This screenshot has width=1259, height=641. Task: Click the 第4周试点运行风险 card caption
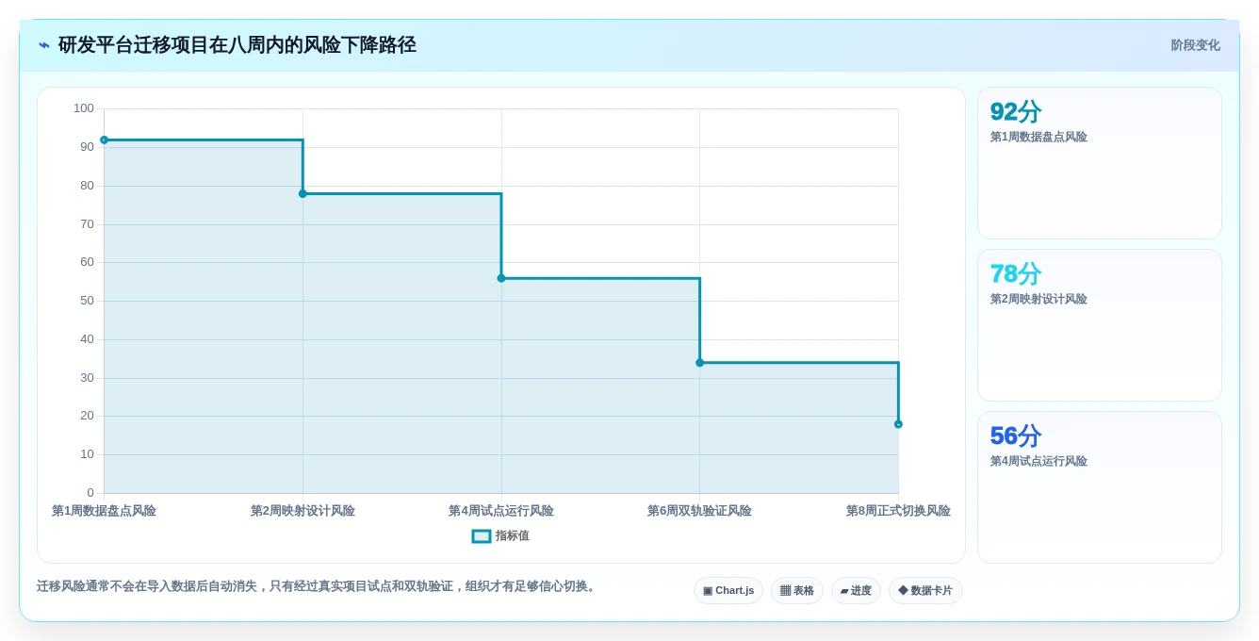[x=1038, y=461]
